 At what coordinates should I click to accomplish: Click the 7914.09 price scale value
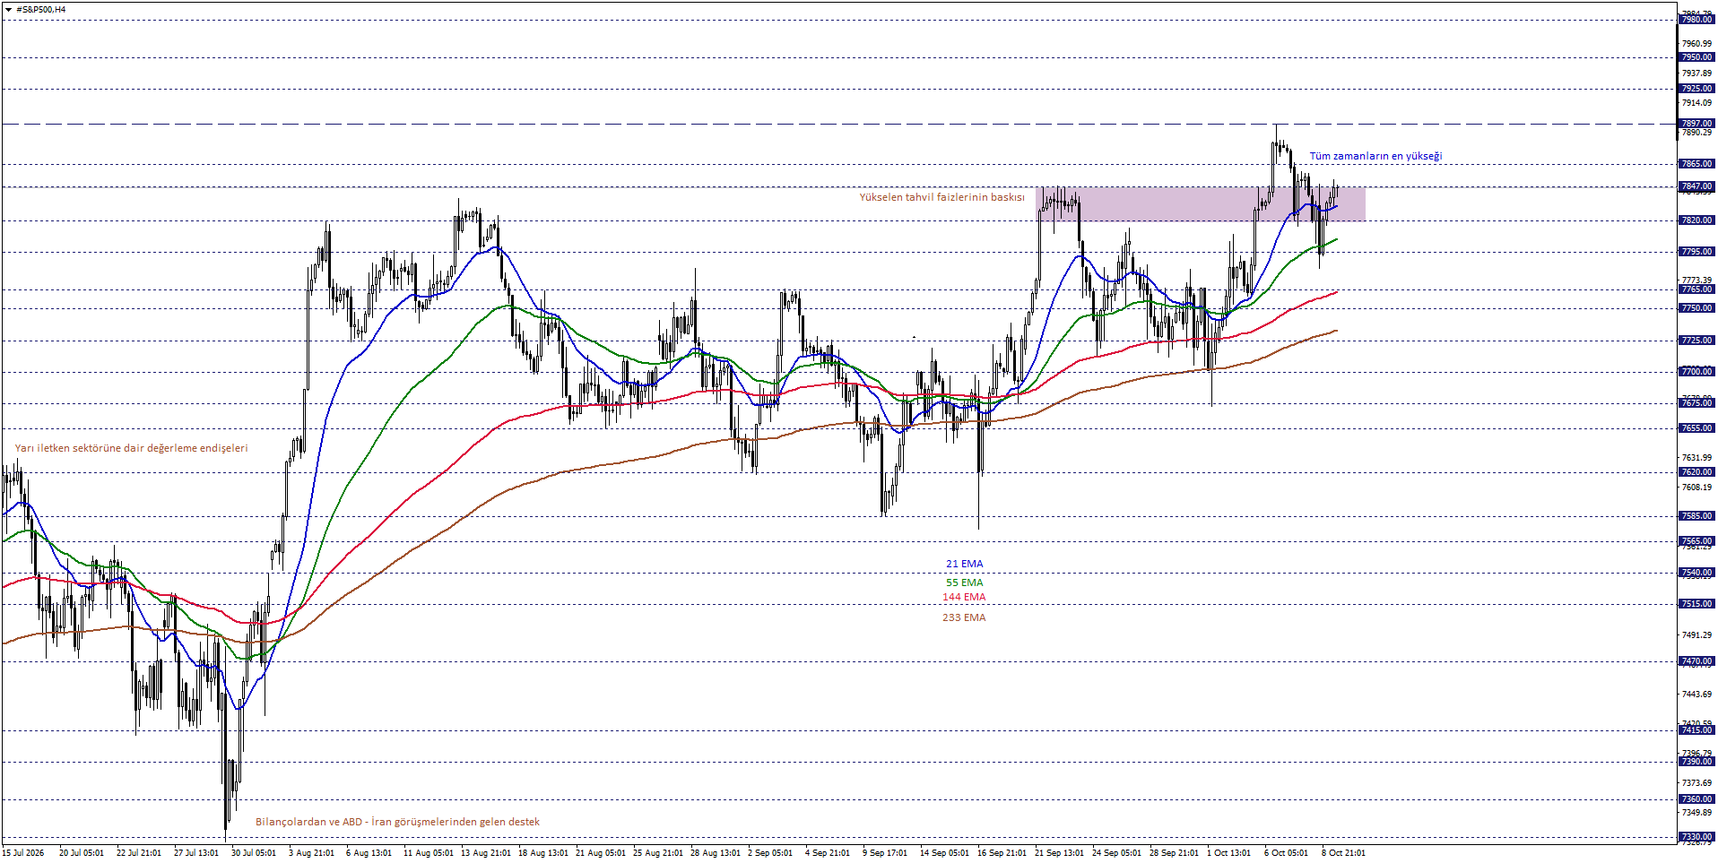pos(1696,103)
